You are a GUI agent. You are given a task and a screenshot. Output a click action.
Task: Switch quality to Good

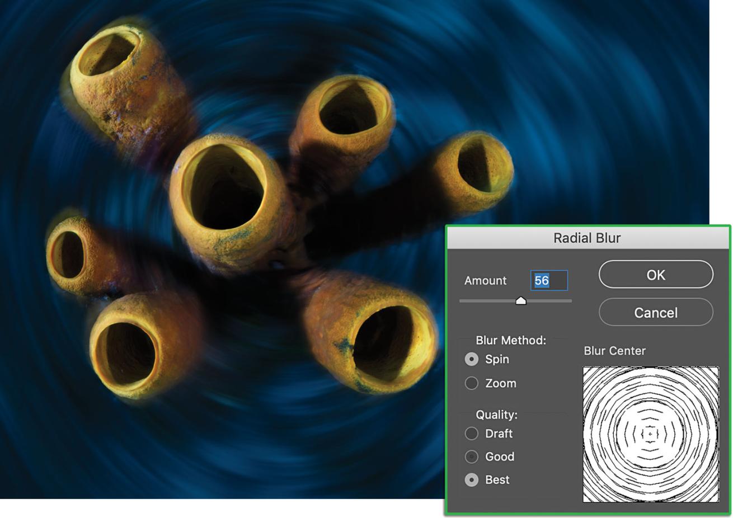(x=472, y=456)
